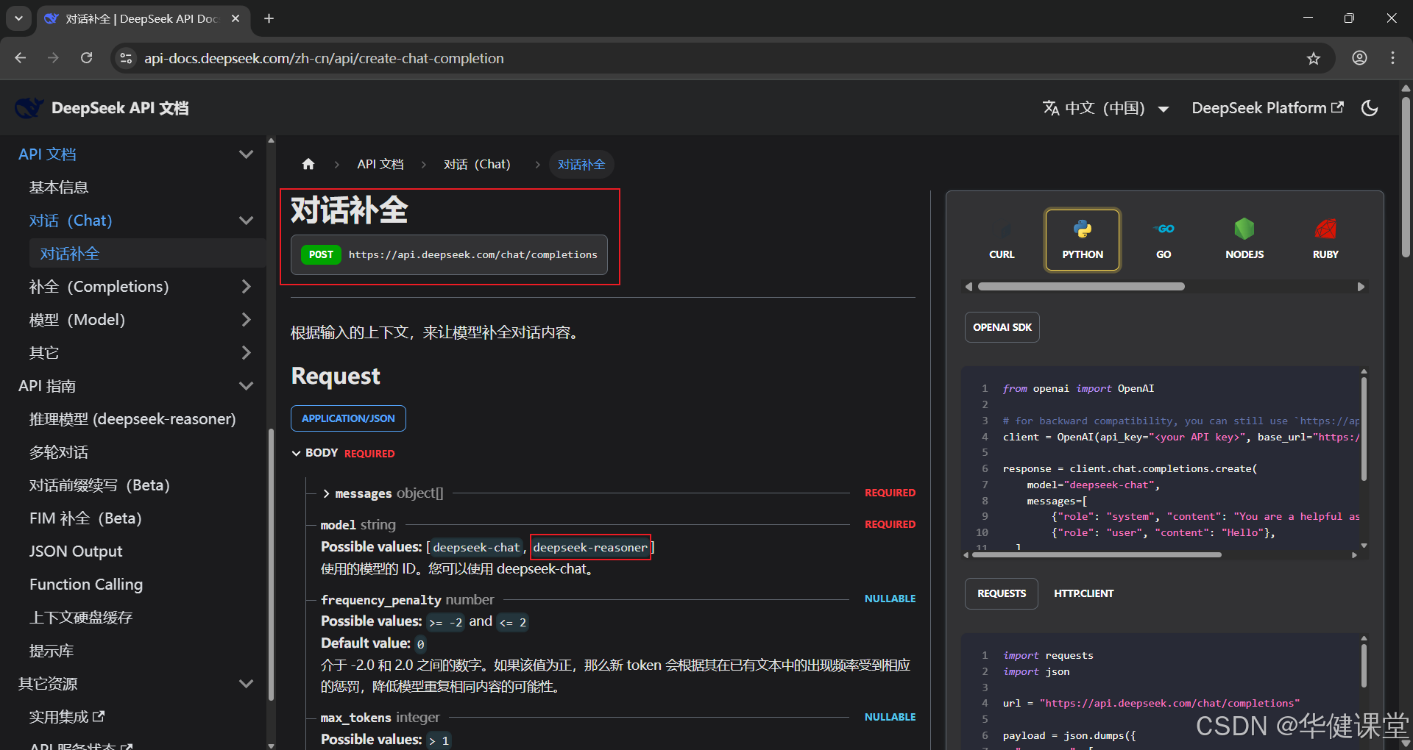Select the OPENAI SDK tab
The width and height of the screenshot is (1413, 750).
(x=1002, y=327)
